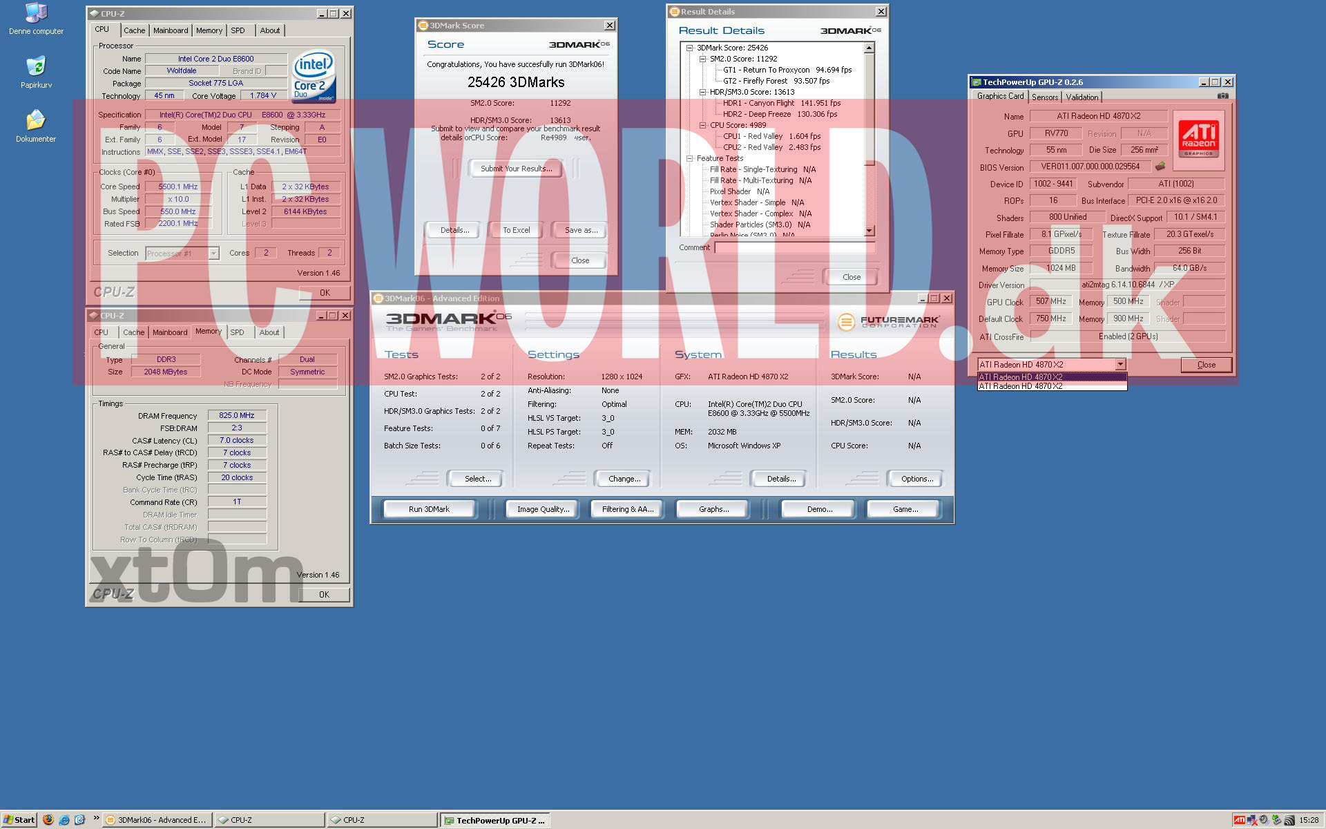This screenshot has width=1326, height=829.
Task: Open the Mainboard tab in top CPU-Z
Action: point(170,30)
